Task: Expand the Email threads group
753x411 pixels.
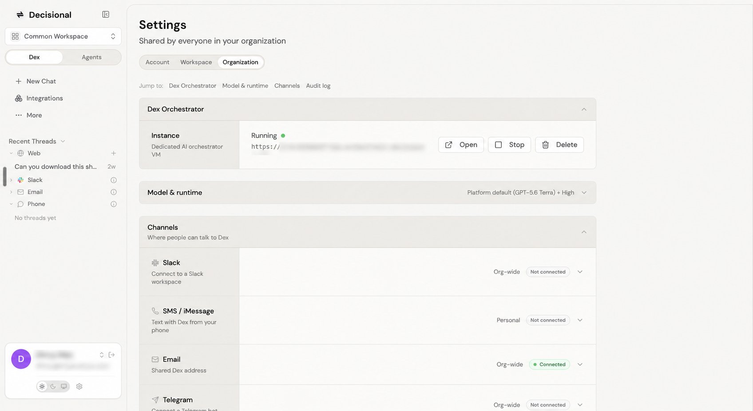Action: tap(11, 192)
